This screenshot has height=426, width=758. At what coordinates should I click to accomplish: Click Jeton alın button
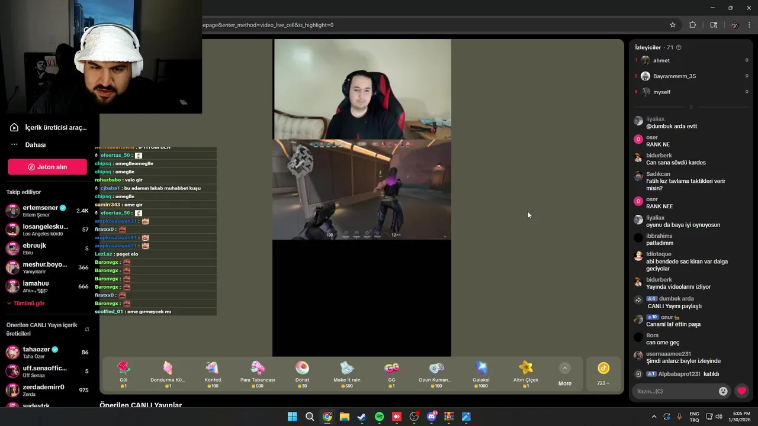point(47,167)
